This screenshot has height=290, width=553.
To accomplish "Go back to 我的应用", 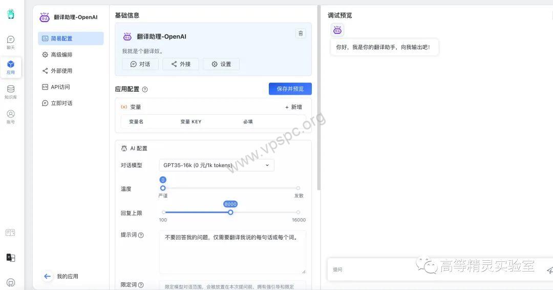I will pyautogui.click(x=60, y=276).
